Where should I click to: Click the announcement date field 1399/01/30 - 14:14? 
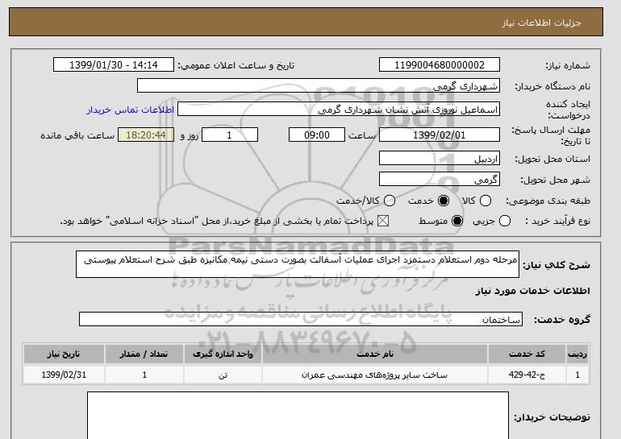tap(114, 65)
